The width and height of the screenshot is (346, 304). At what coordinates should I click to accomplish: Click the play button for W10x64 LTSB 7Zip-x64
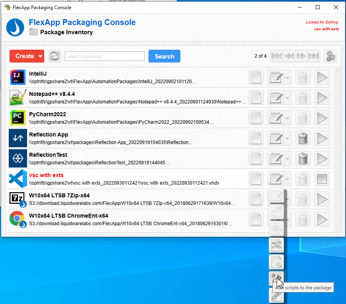point(322,199)
